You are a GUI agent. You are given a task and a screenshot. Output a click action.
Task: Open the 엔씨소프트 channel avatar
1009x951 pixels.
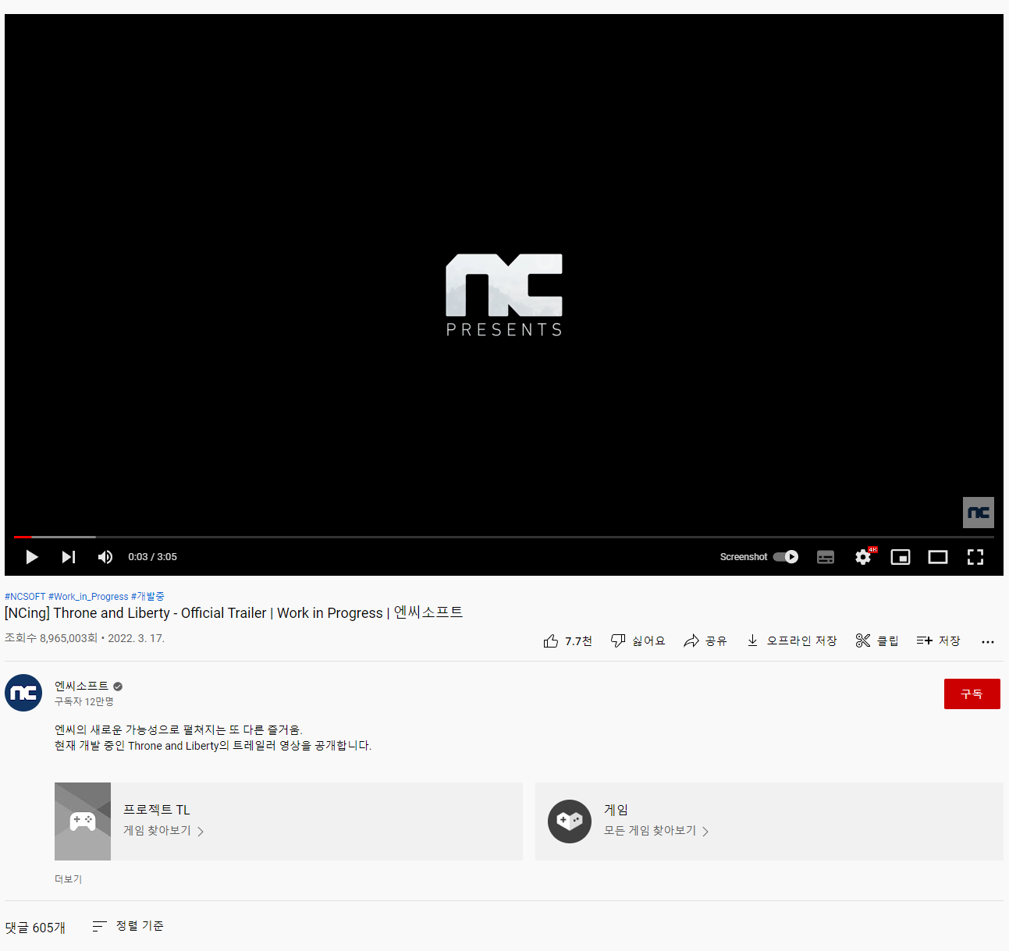(x=23, y=693)
